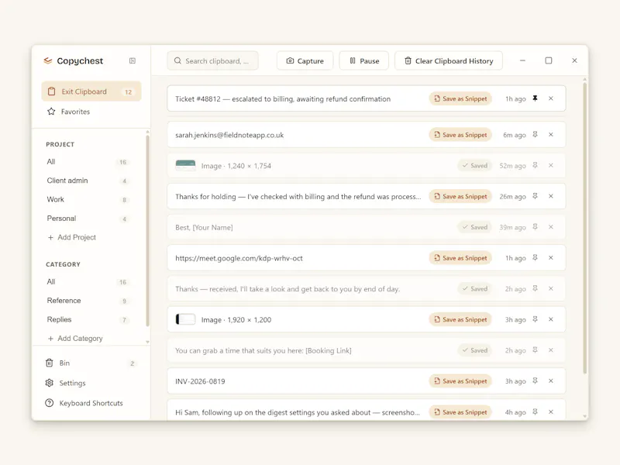
Task: Select All under Category
Action: tap(88, 282)
